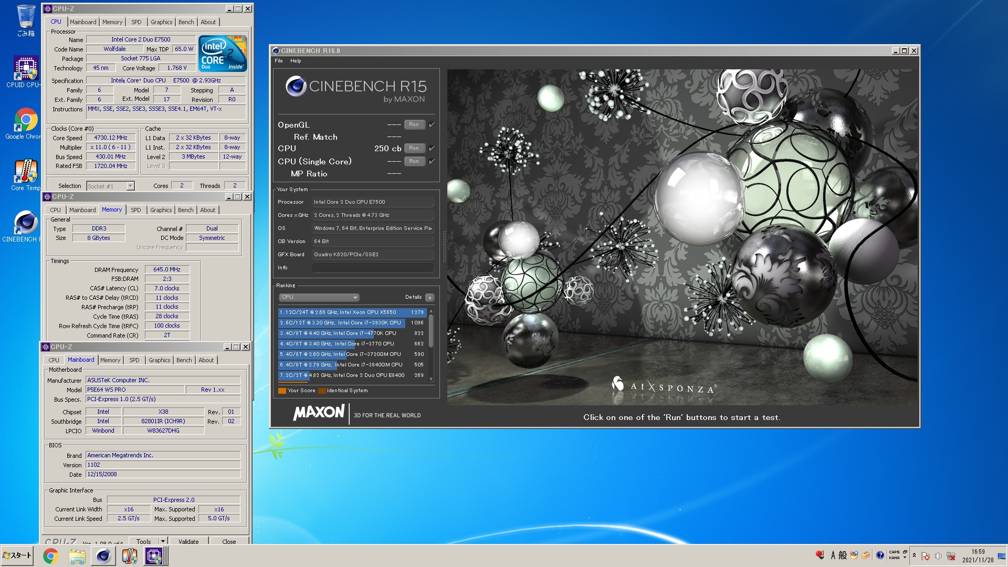
Task: Open the IME tools toolbox icon
Action: [x=866, y=555]
